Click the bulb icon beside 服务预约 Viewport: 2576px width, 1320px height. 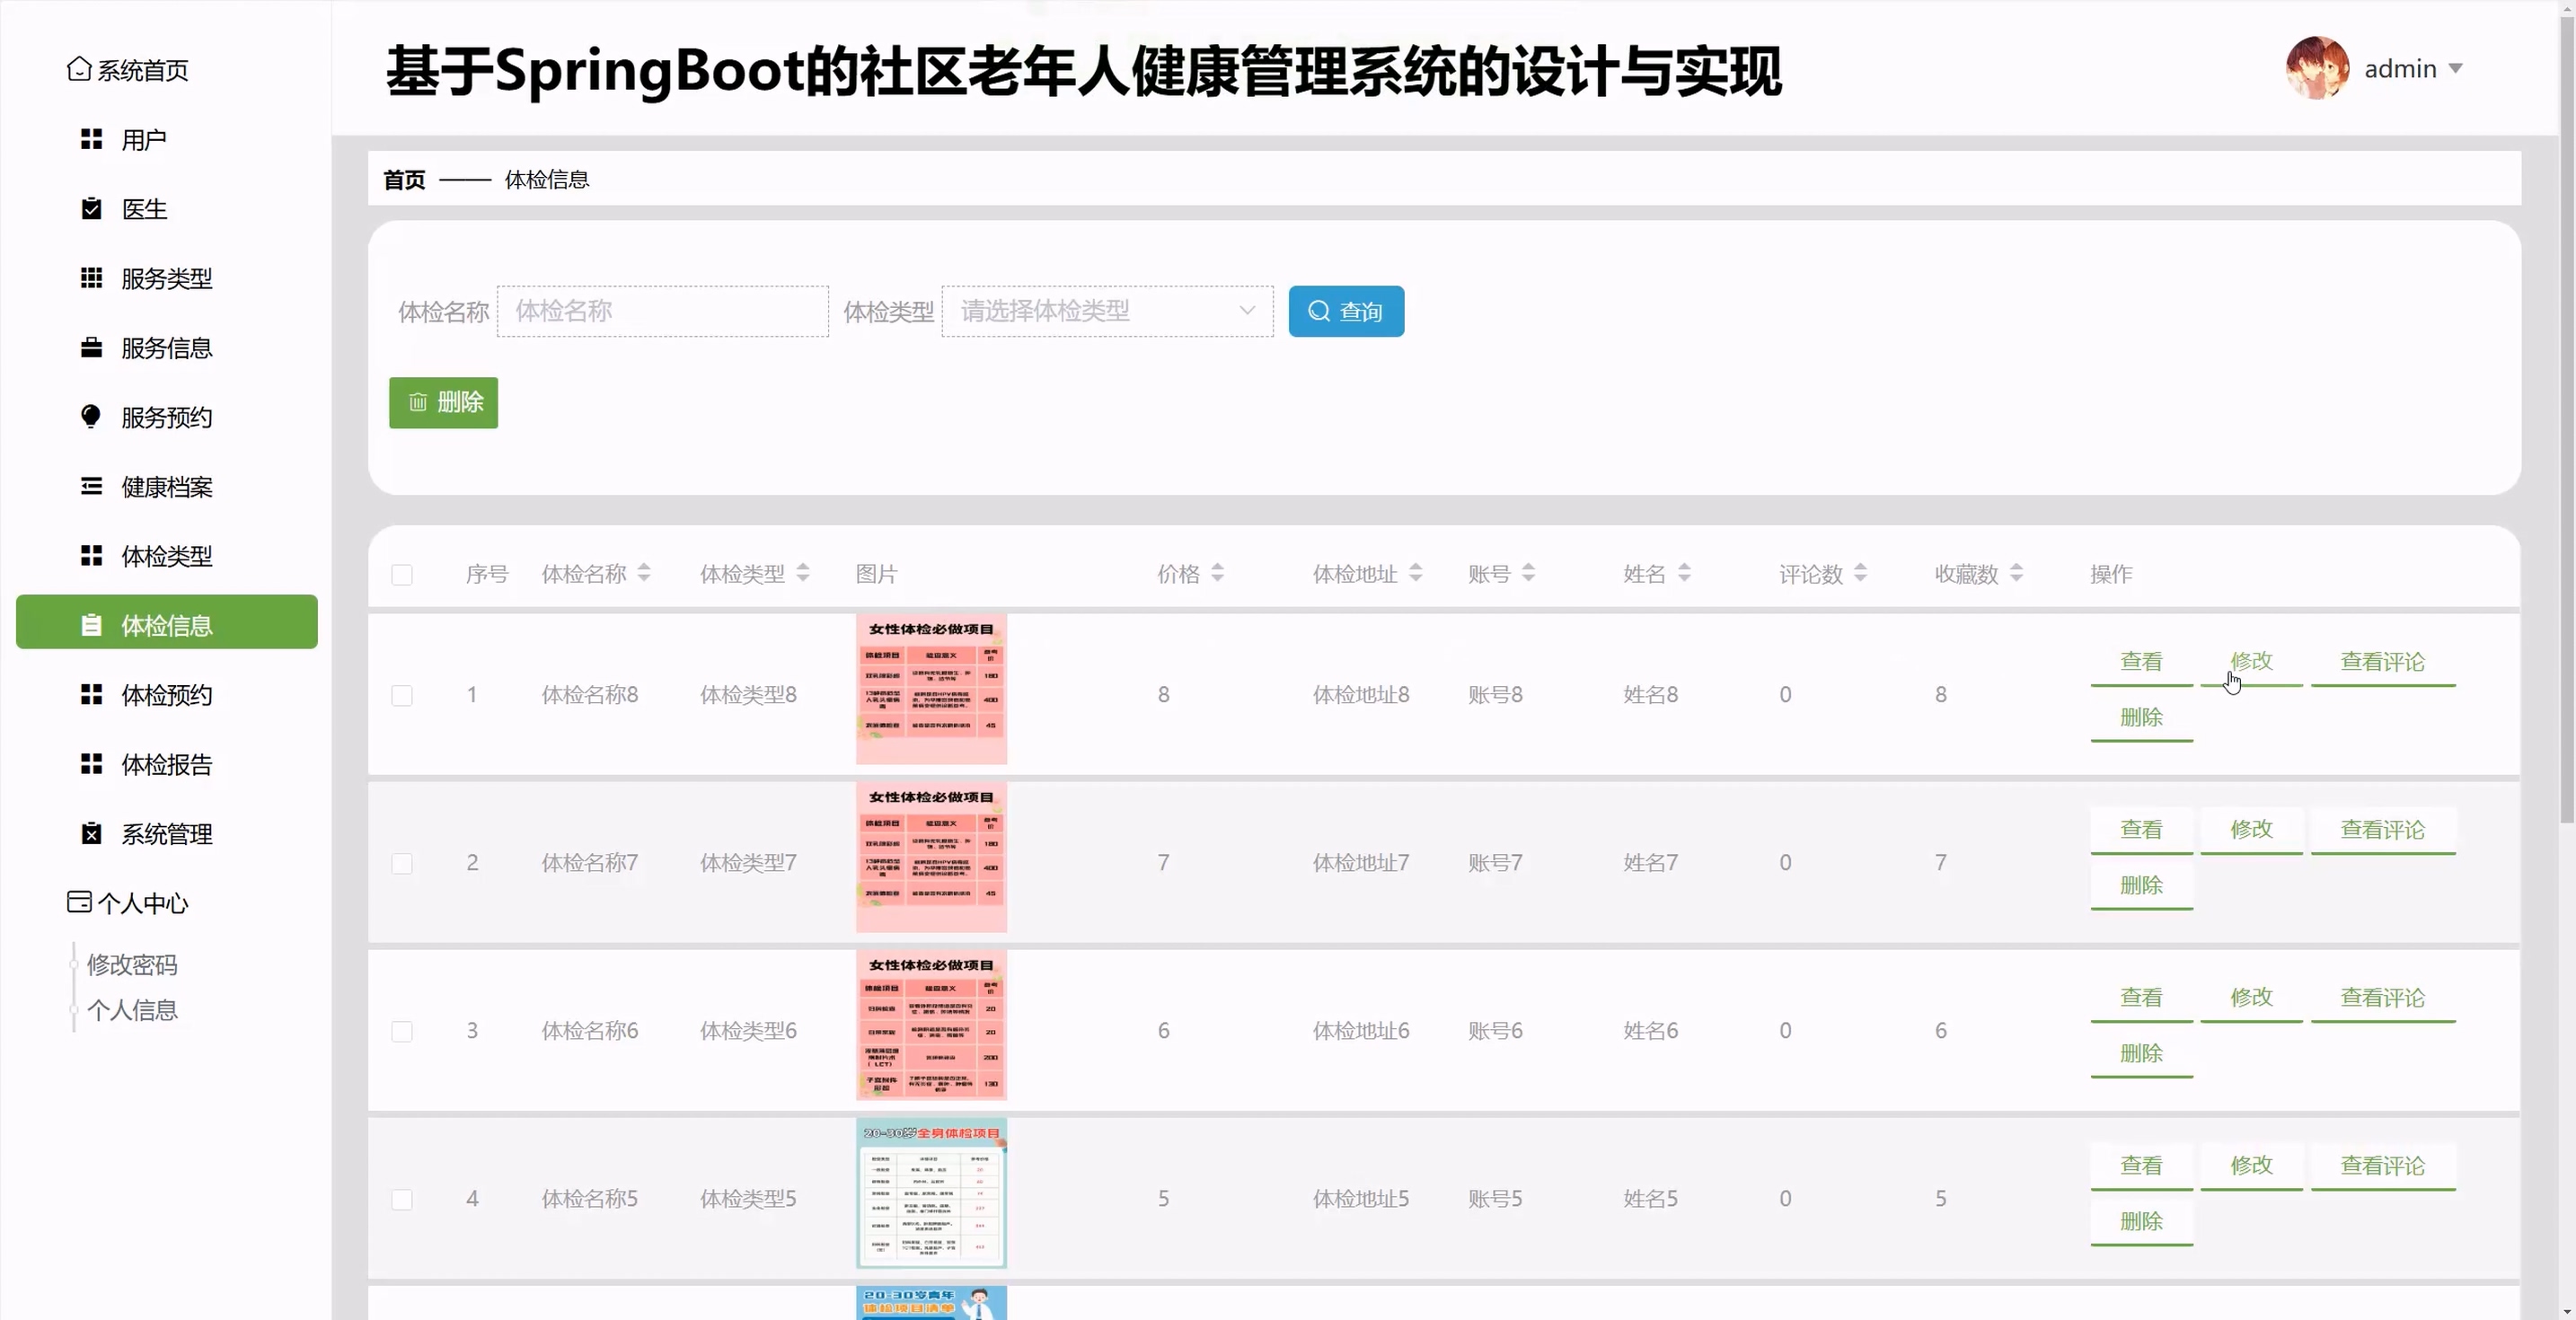[x=91, y=416]
